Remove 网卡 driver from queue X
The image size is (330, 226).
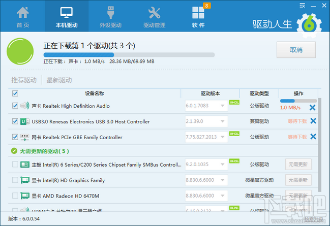(313, 137)
